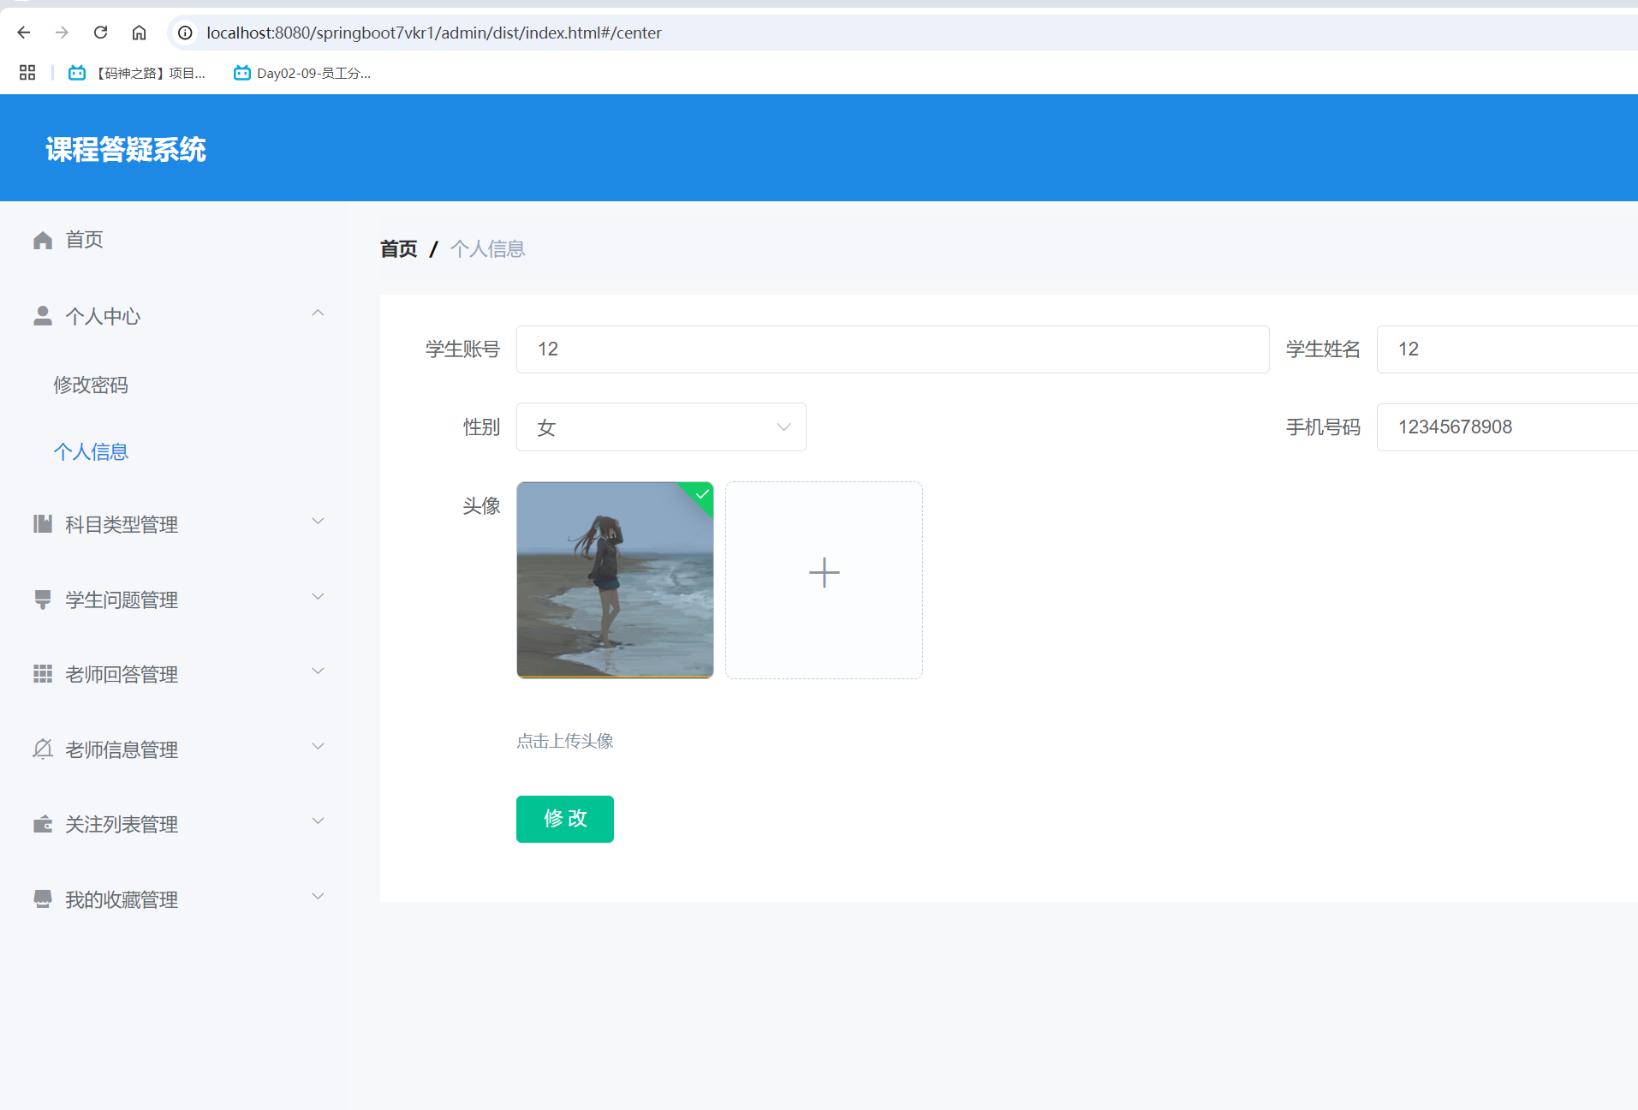Screen dimensions: 1638x1110
Task: Click the bell icon beside 老师信息管理
Action: click(43, 749)
